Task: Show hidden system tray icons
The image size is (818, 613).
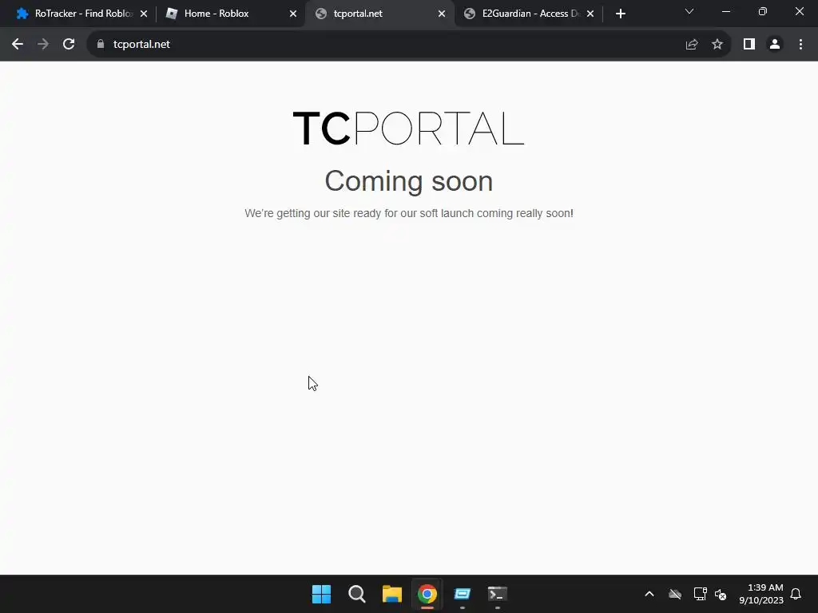Action: (x=649, y=594)
